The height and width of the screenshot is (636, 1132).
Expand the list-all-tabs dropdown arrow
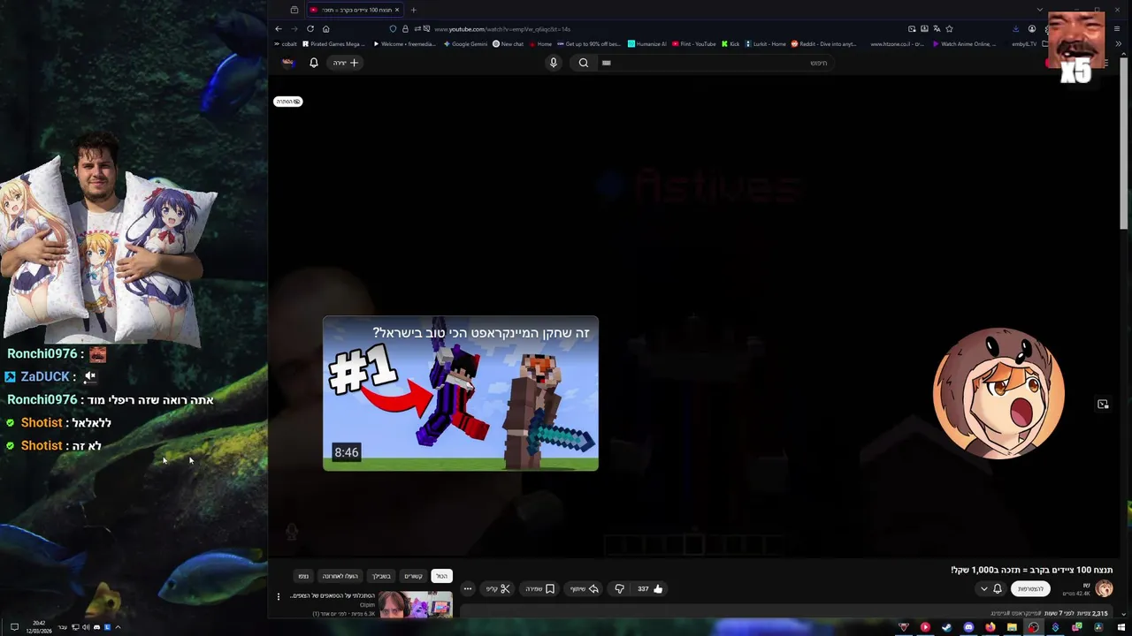1039,10
